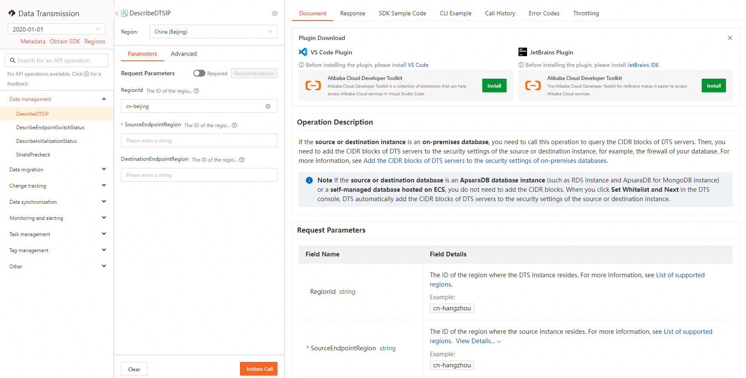Click the feedback face icon beside DescribeDTSIP title
746x378 pixels.
tap(275, 14)
